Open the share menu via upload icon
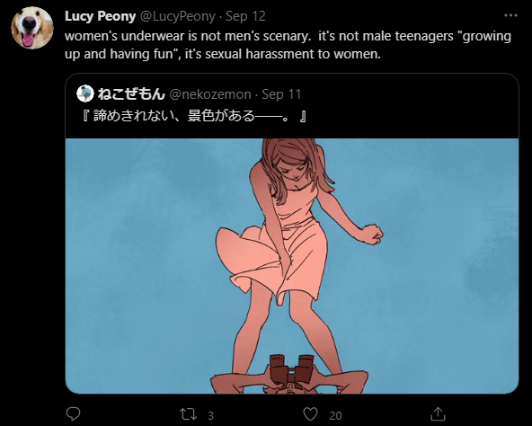The image size is (532, 426). 438,414
